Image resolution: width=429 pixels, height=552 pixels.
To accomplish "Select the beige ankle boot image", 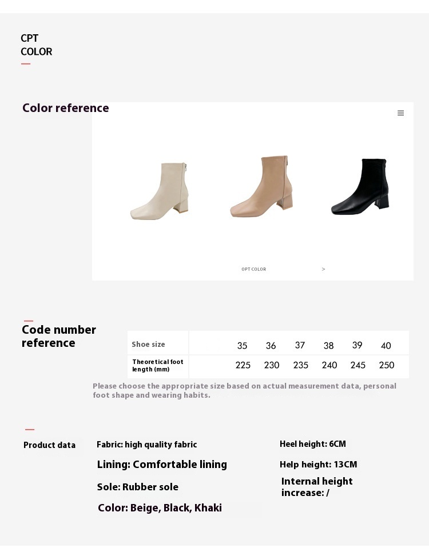I will click(160, 191).
